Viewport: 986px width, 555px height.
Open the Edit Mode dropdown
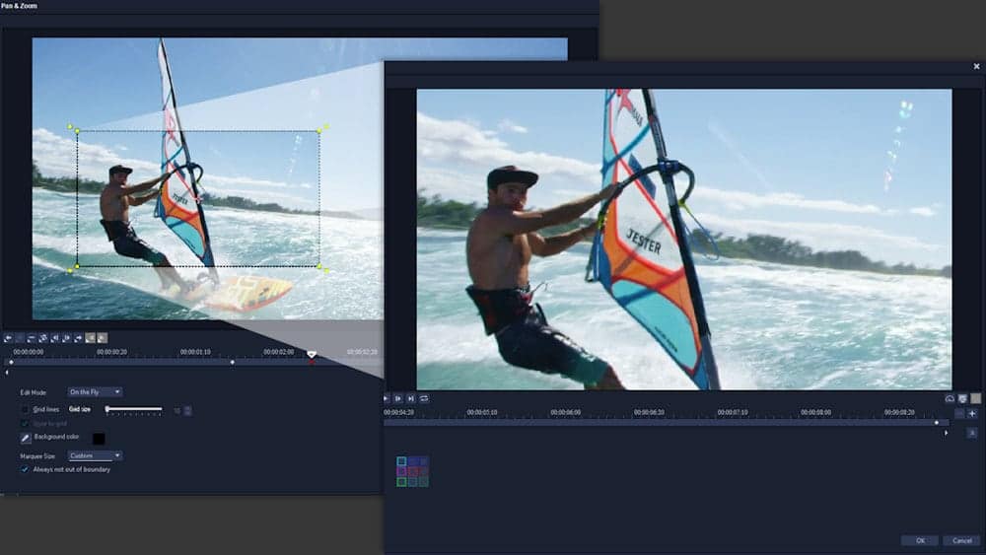(x=96, y=392)
